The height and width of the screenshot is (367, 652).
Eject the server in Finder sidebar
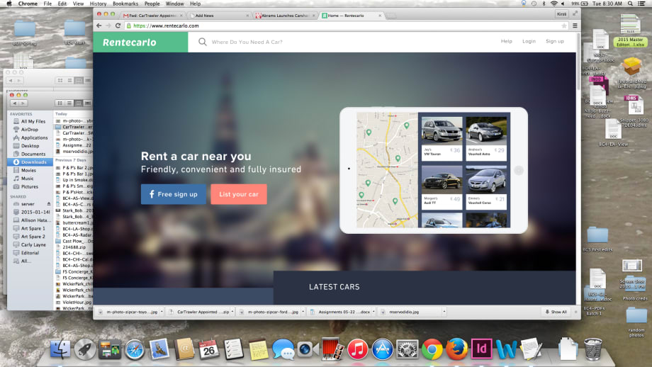[49, 204]
